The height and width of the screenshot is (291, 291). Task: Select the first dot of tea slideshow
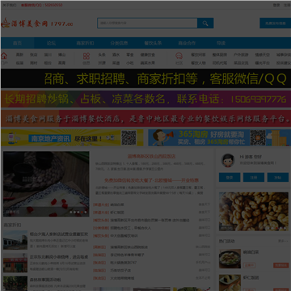tap(71, 213)
